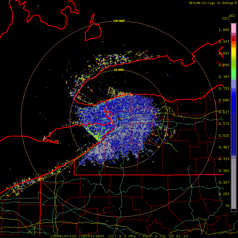Image resolution: width=238 pixels, height=238 pixels.
Task: Click the [CC] legend unit label
Action: click(226, 18)
